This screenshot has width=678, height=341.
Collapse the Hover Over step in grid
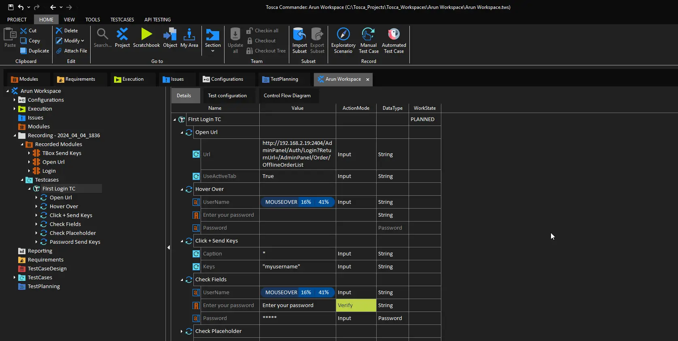click(182, 189)
